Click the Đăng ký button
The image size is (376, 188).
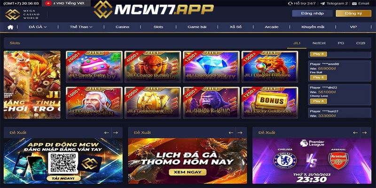pyautogui.click(x=353, y=14)
